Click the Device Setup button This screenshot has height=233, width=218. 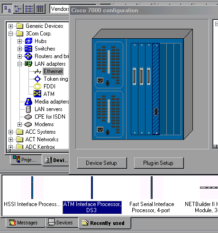click(102, 163)
